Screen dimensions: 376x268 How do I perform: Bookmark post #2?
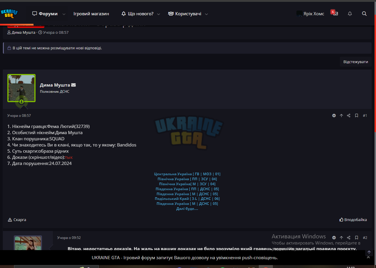357,237
